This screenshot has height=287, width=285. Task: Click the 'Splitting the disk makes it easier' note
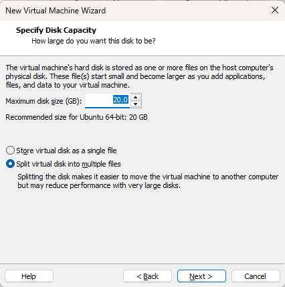[x=148, y=181]
